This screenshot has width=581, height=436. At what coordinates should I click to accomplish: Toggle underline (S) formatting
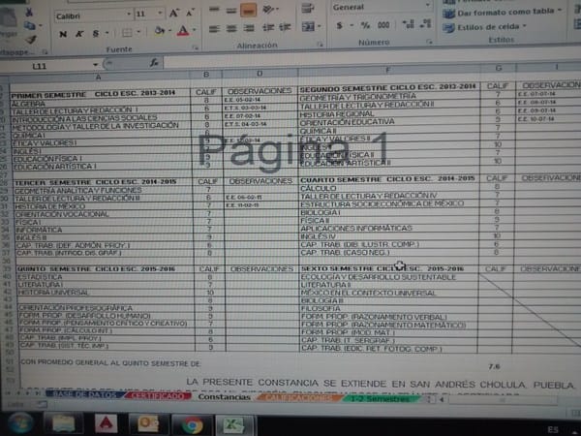96,33
